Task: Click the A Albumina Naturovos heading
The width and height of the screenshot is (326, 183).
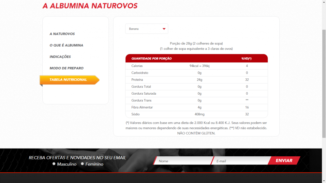Action: 90,6
